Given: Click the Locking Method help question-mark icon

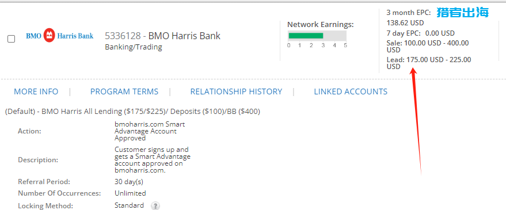Looking at the screenshot, I should tap(155, 206).
